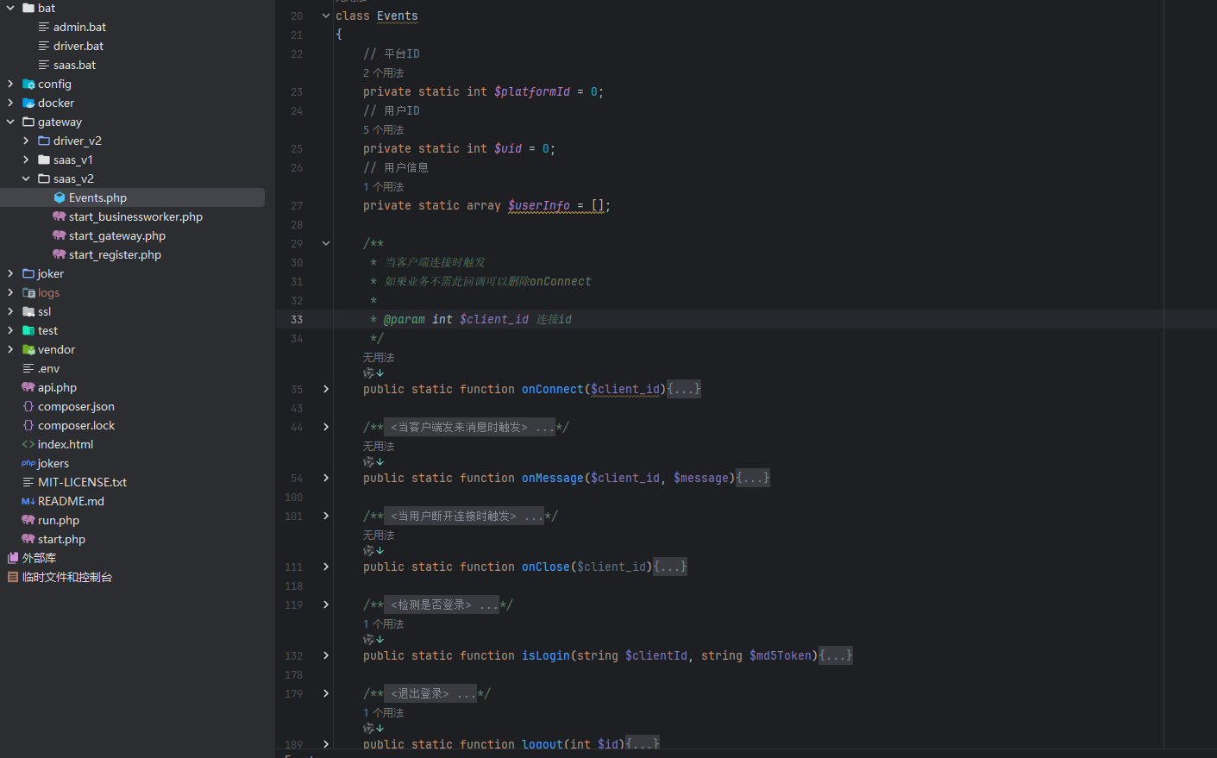Viewport: 1217px width, 758px height.
Task: Click '无用法' hint above onConnect
Action: [379, 357]
